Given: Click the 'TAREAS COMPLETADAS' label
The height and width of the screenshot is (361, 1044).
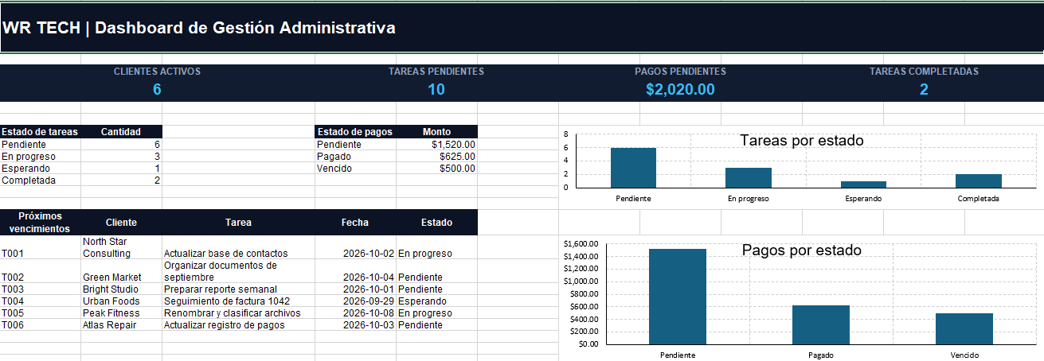Looking at the screenshot, I should pyautogui.click(x=924, y=71).
